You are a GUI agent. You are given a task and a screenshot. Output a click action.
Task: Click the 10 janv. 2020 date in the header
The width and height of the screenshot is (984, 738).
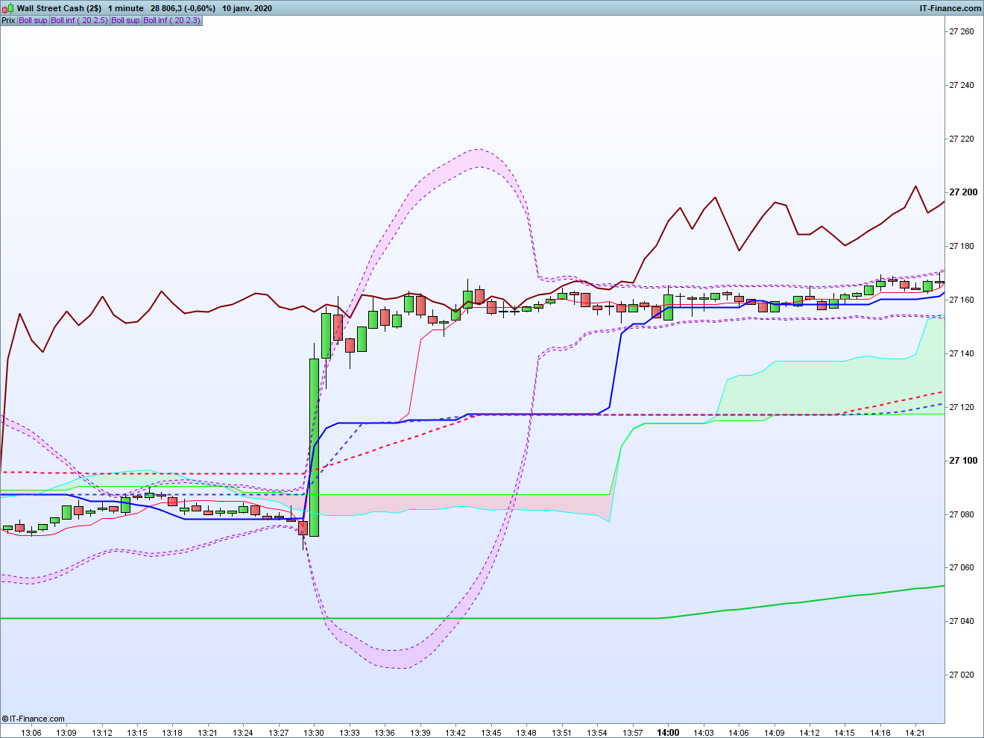tap(247, 8)
